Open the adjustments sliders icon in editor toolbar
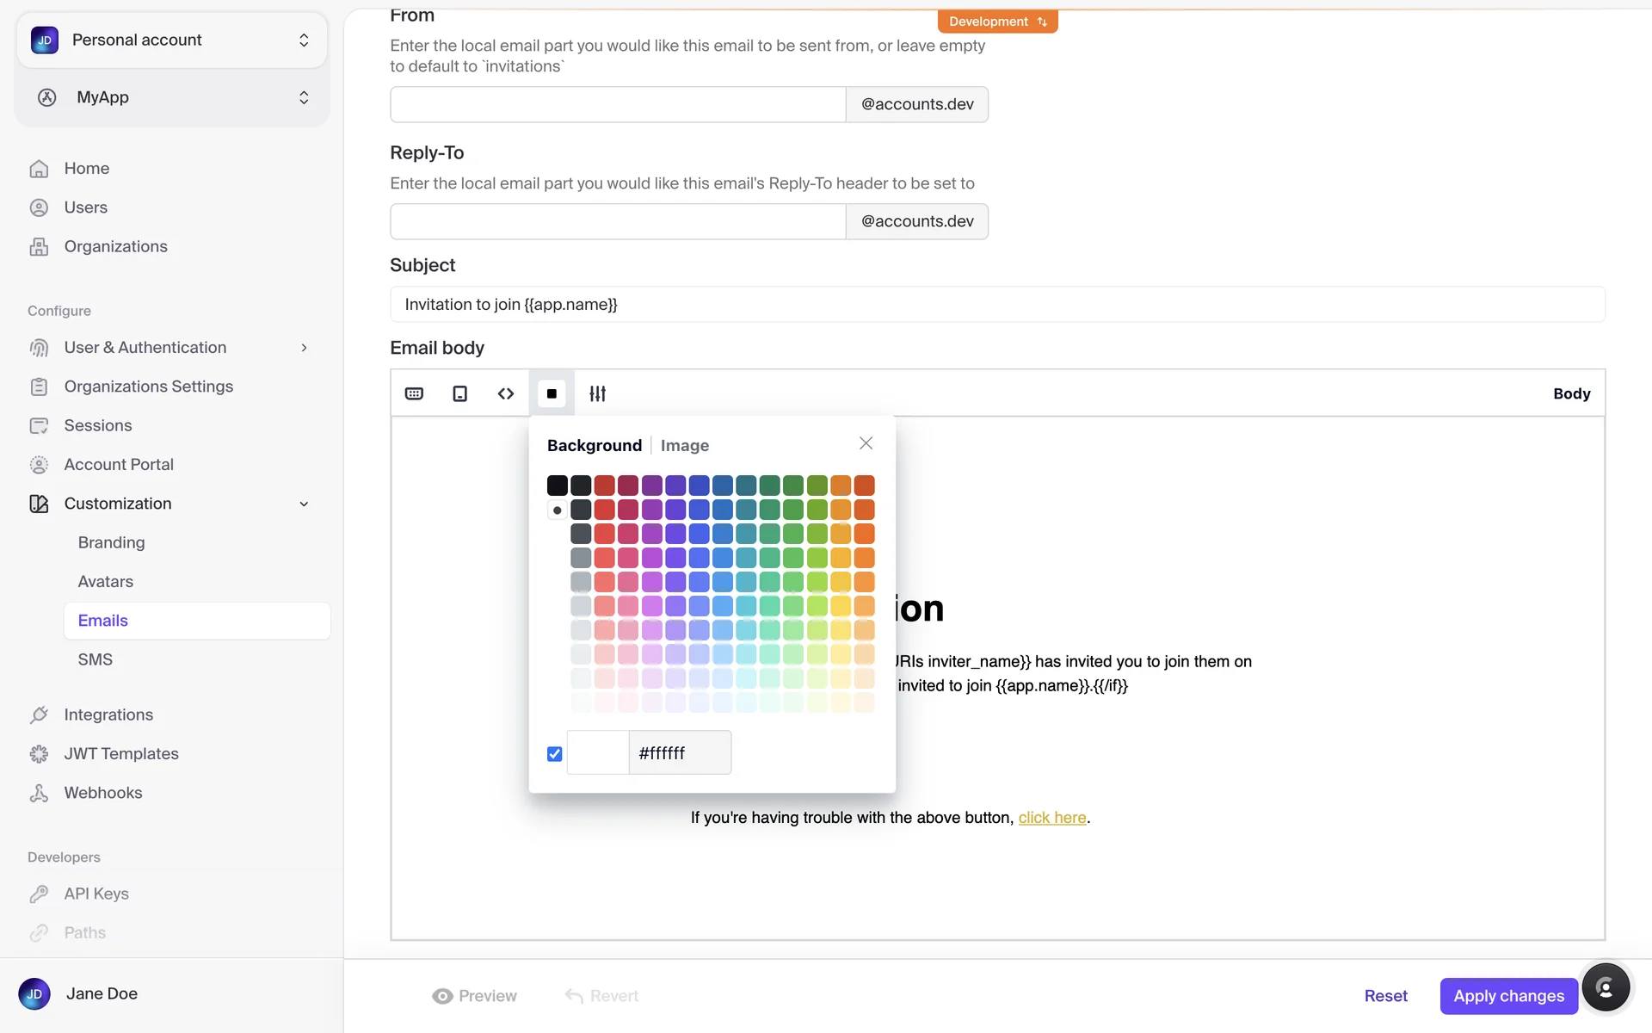The image size is (1652, 1033). tap(597, 393)
